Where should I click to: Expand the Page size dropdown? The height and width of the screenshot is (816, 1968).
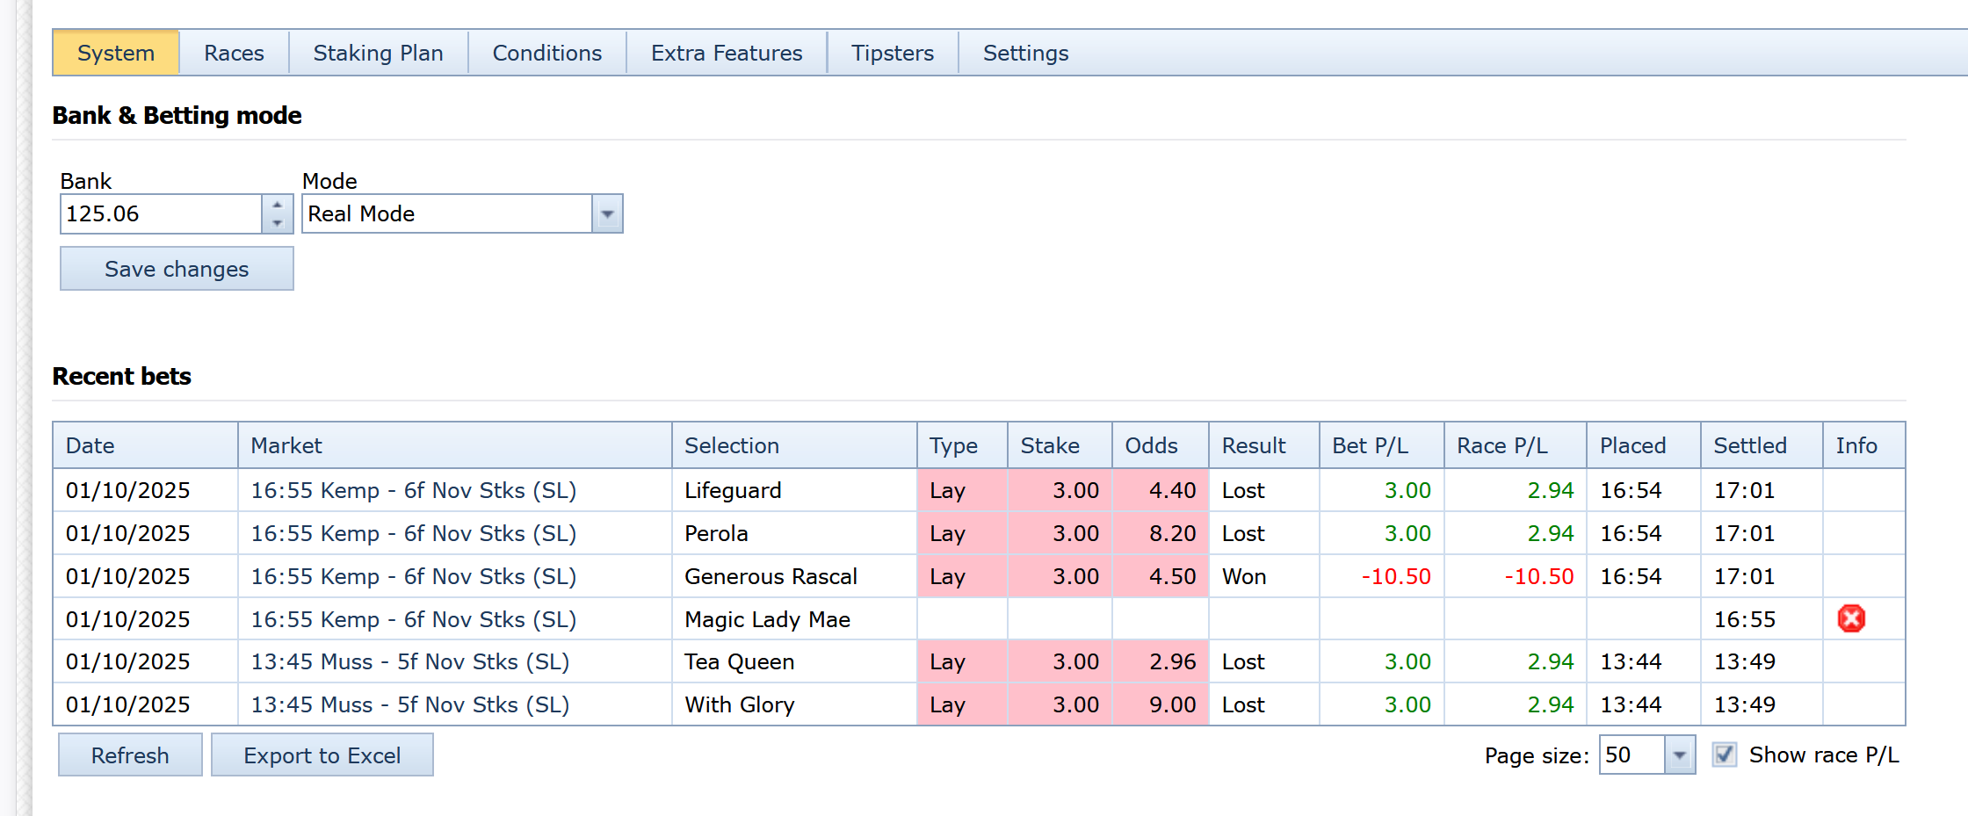click(x=1679, y=755)
